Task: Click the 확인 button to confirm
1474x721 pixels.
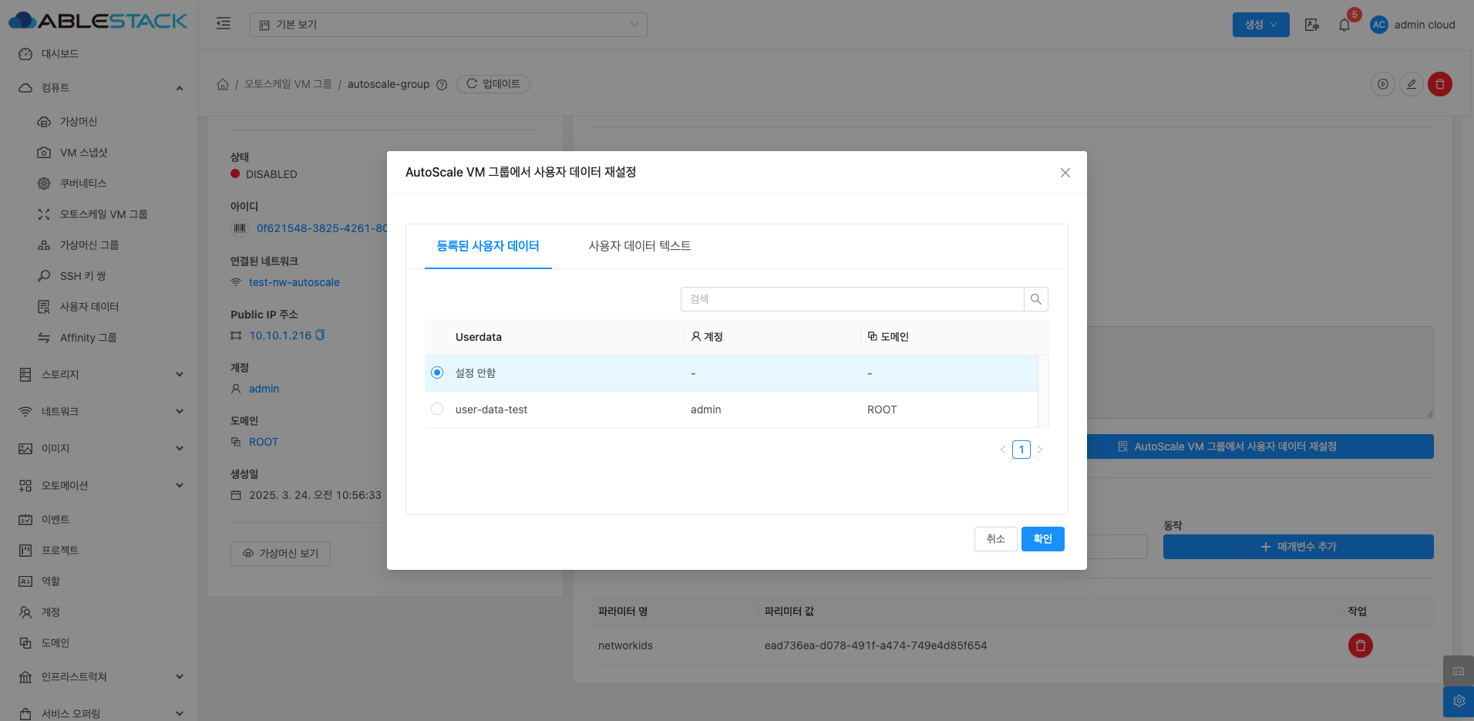Action: pyautogui.click(x=1042, y=539)
